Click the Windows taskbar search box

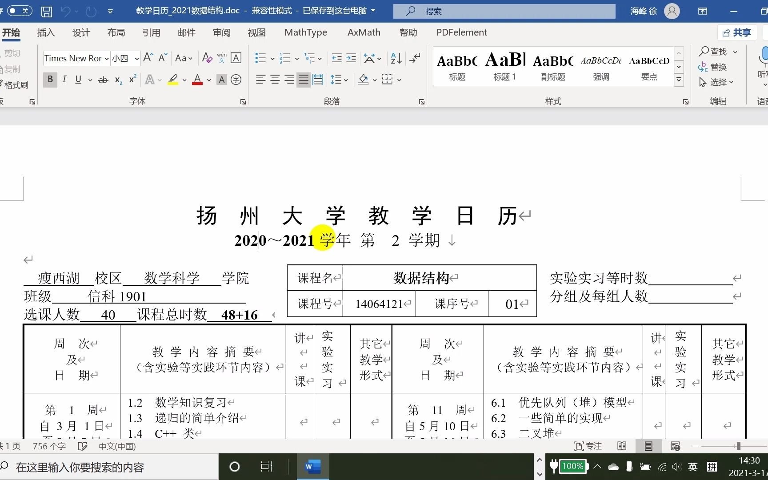pos(109,467)
